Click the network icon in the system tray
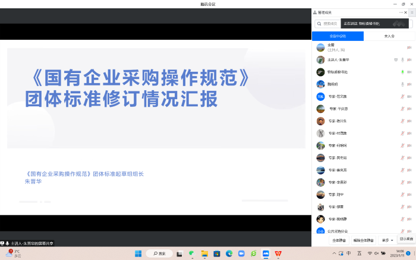The image size is (416, 260). click(x=370, y=253)
